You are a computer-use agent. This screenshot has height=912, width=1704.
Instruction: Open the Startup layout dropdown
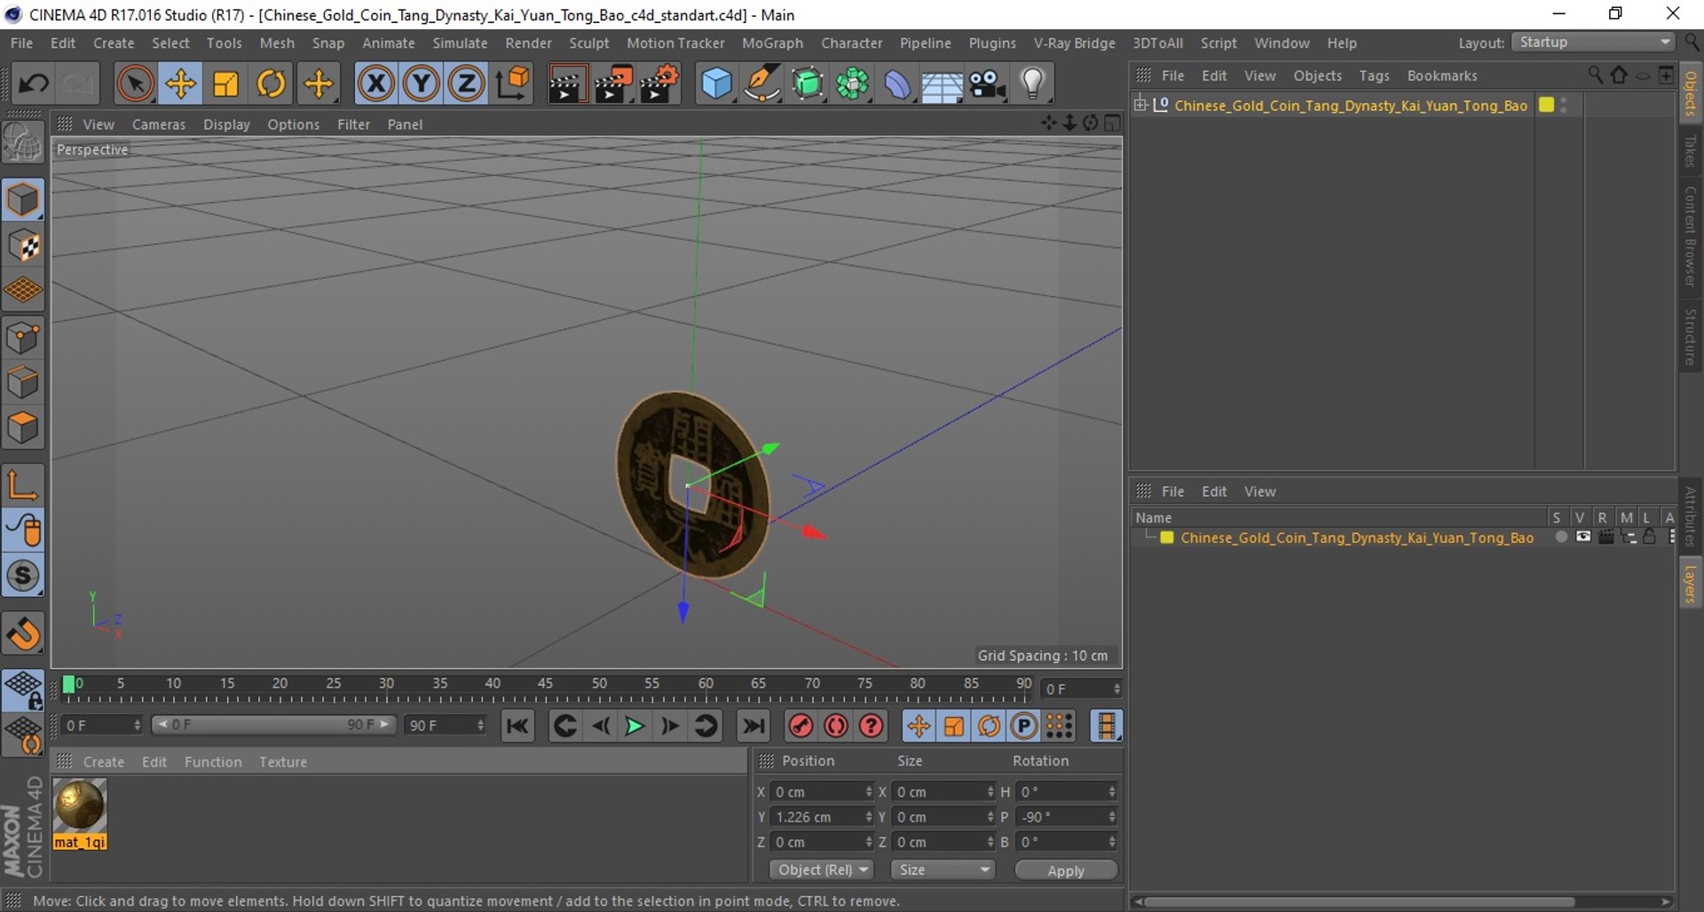click(1594, 43)
